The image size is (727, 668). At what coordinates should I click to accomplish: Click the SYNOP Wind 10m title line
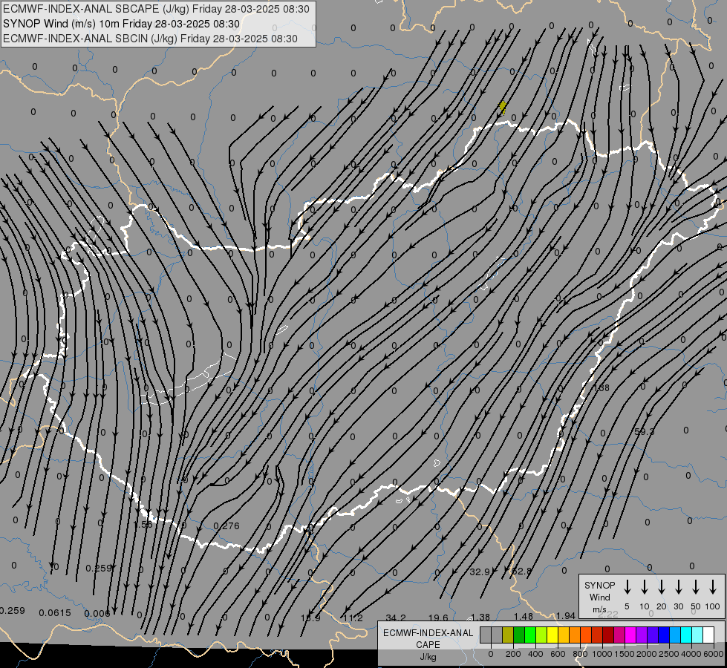[121, 24]
